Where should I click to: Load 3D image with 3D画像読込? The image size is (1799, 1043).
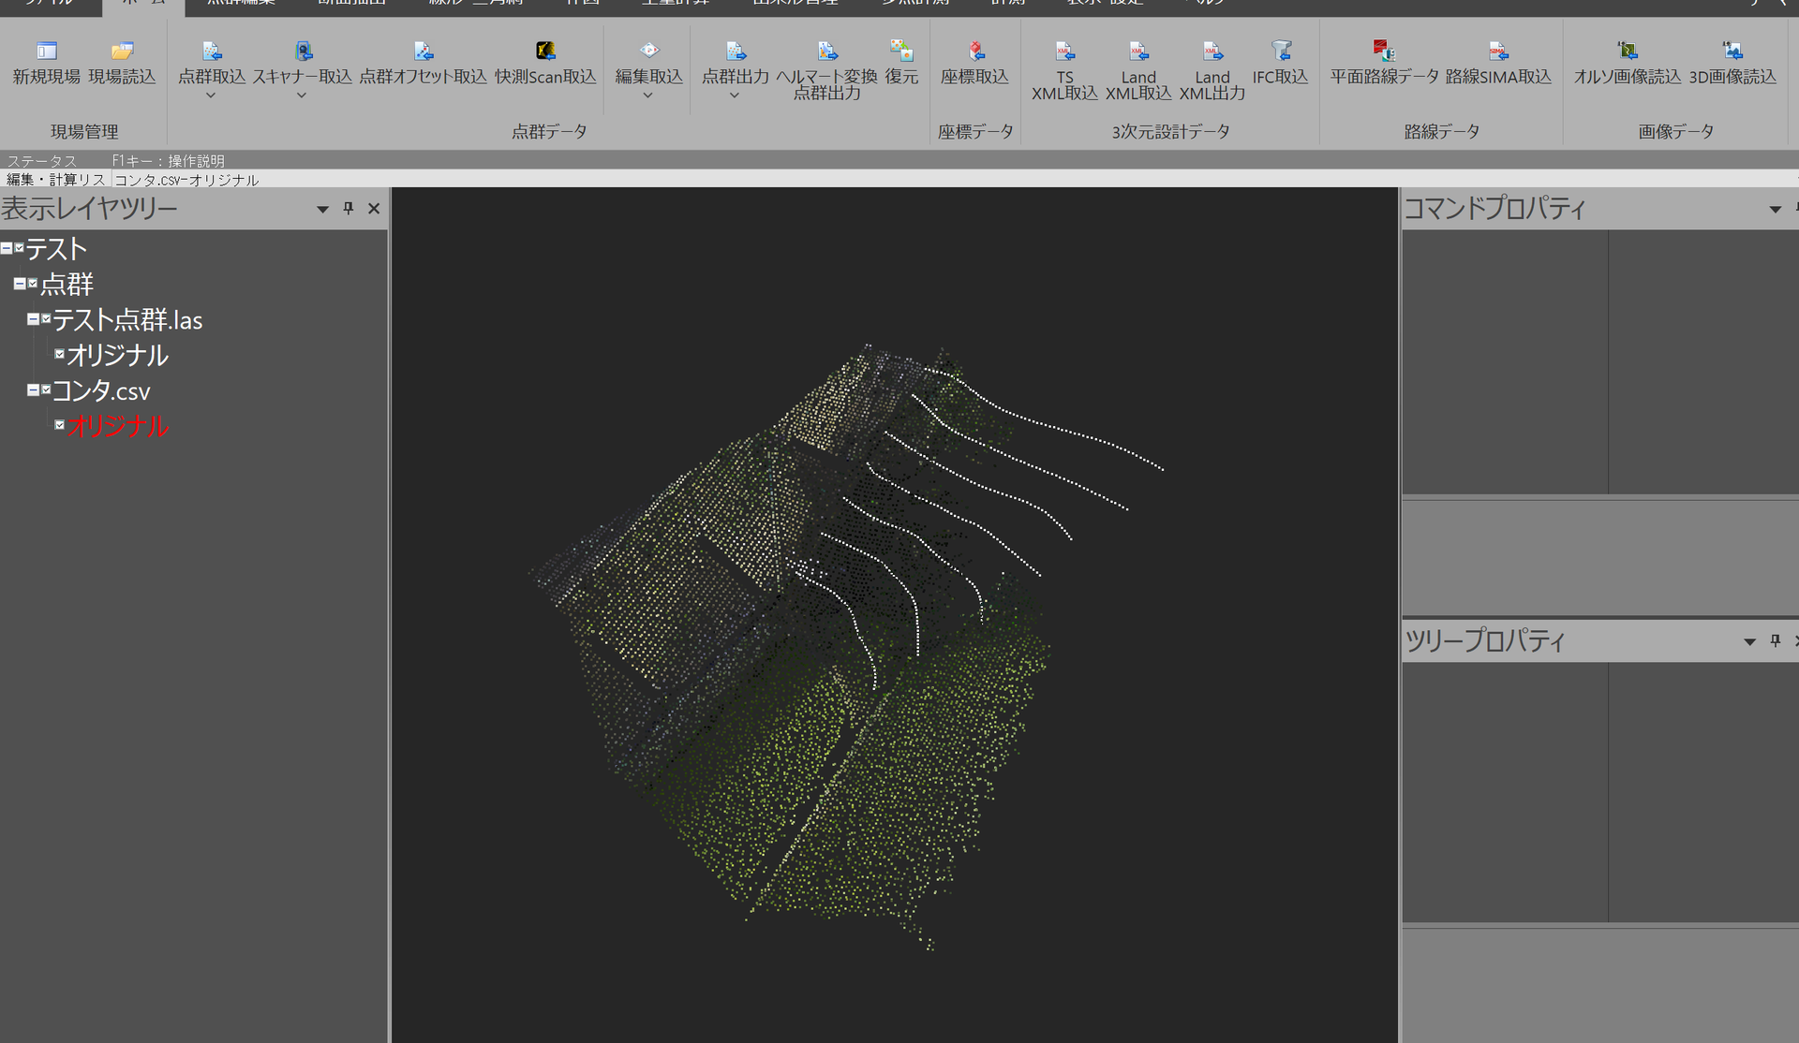1732,63
